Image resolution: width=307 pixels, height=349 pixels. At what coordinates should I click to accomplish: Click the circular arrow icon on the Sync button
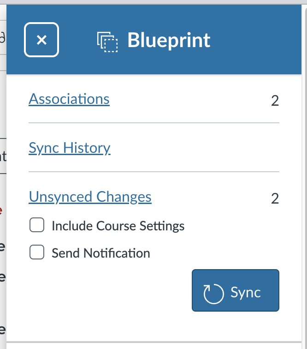(x=213, y=294)
